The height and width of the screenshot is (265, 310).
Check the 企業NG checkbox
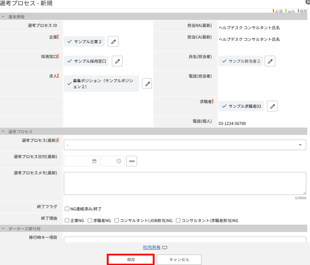pyautogui.click(x=67, y=220)
